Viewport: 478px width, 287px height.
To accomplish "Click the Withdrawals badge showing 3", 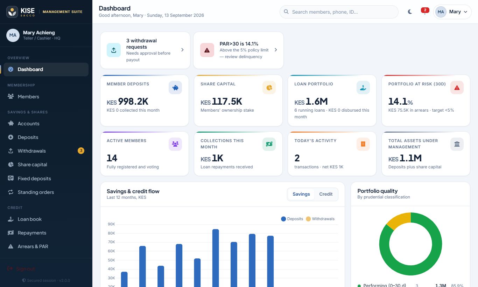I will (81, 151).
